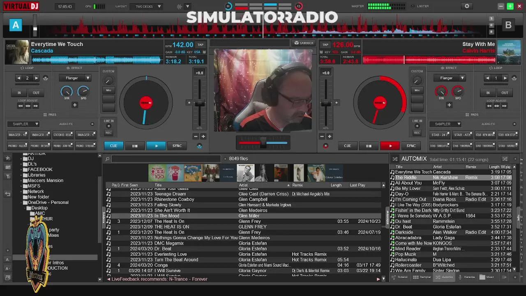Increase right deck pitch with plus button
526x296 pixels.
coord(329,136)
